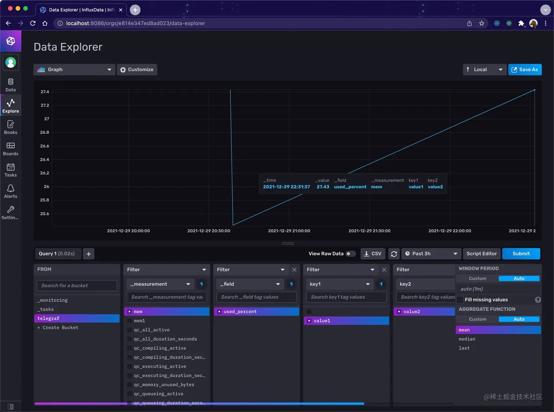
Task: Click the InfluxDB logo icon
Action: tap(11, 41)
